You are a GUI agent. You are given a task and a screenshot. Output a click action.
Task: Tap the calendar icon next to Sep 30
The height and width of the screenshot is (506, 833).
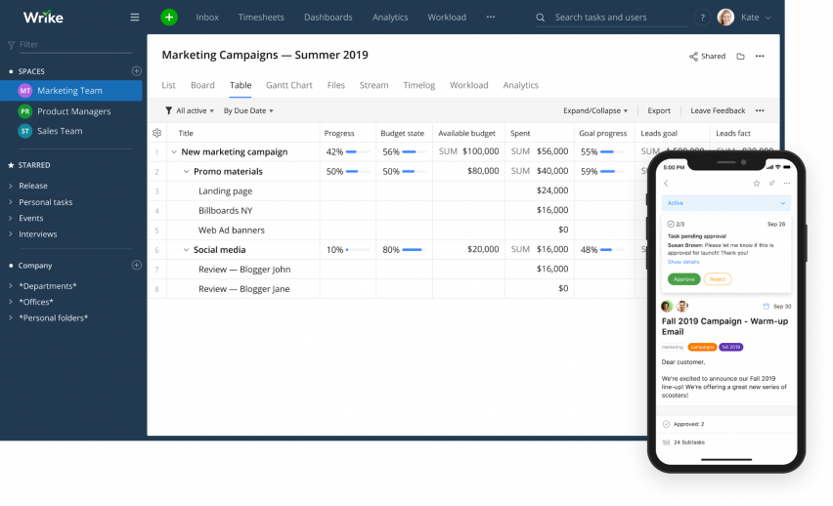[x=767, y=307]
